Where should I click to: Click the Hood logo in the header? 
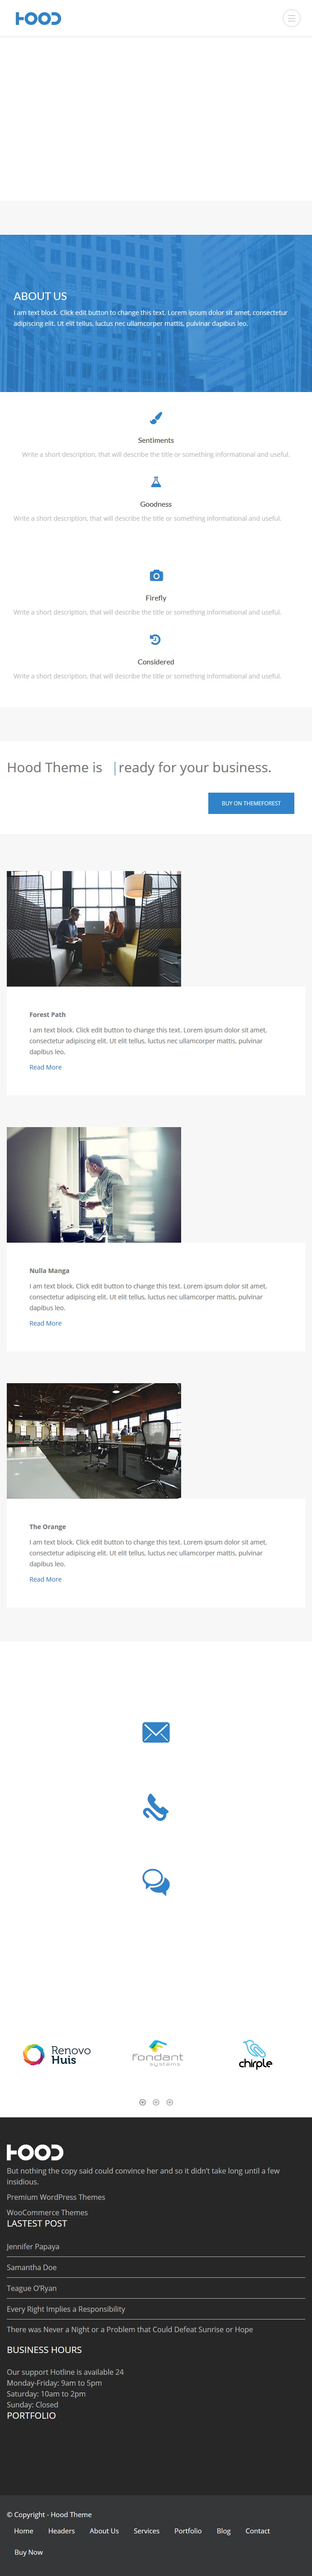(x=38, y=18)
